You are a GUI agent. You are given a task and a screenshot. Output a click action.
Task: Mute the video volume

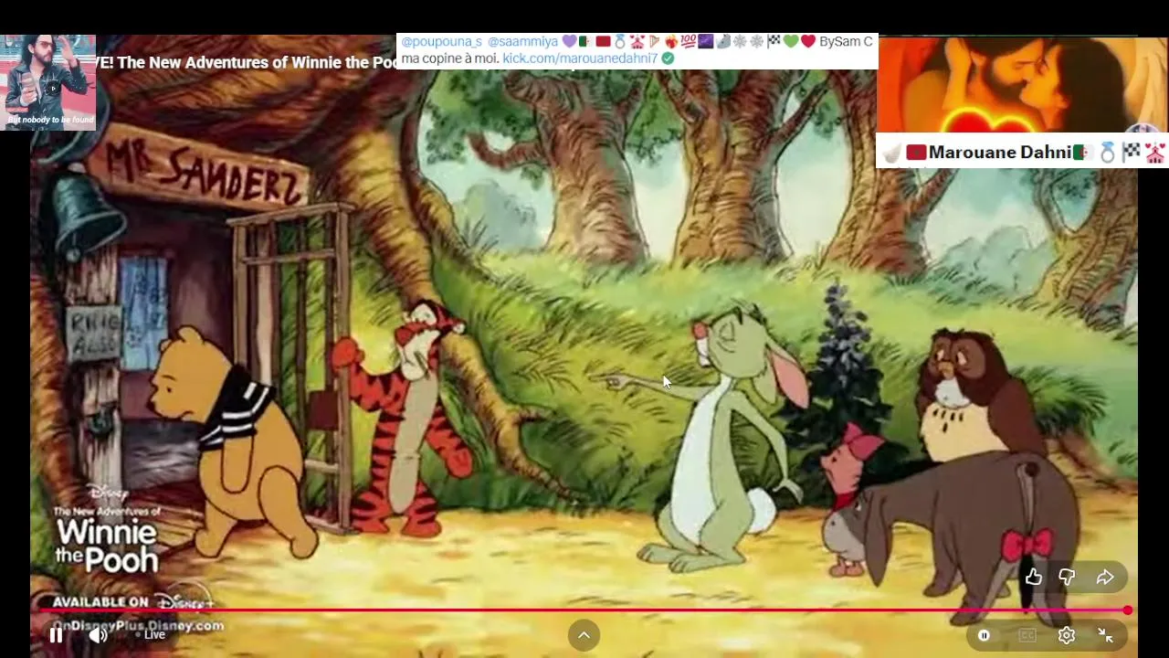click(x=98, y=635)
